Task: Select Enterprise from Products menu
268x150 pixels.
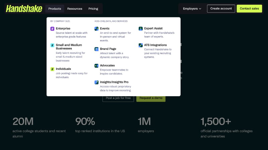Action: coord(63,28)
